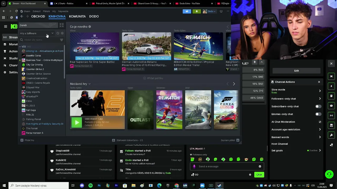Click the green play button for Counter-Strike 2

pyautogui.click(x=77, y=122)
